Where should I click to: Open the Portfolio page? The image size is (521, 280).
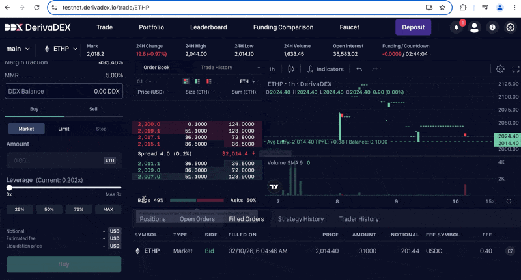151,27
